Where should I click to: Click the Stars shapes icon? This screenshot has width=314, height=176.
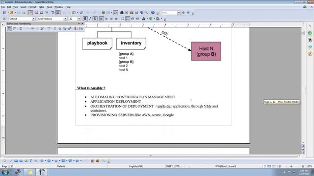click(x=77, y=161)
